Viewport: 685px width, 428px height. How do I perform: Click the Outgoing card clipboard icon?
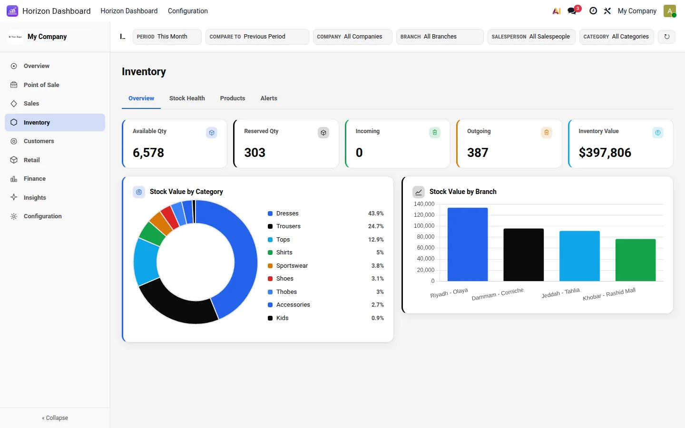point(547,133)
